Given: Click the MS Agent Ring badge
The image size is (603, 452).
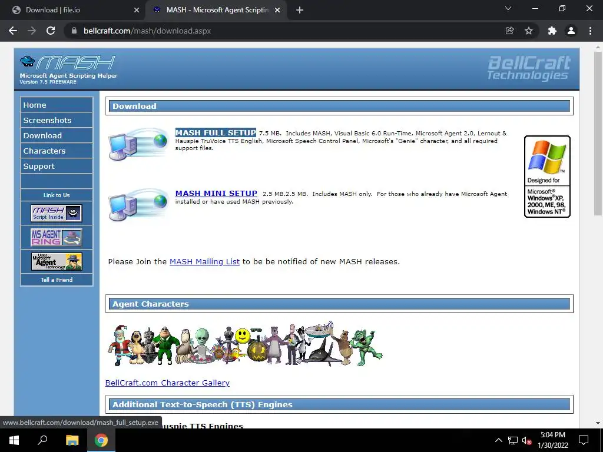Looking at the screenshot, I should point(57,237).
